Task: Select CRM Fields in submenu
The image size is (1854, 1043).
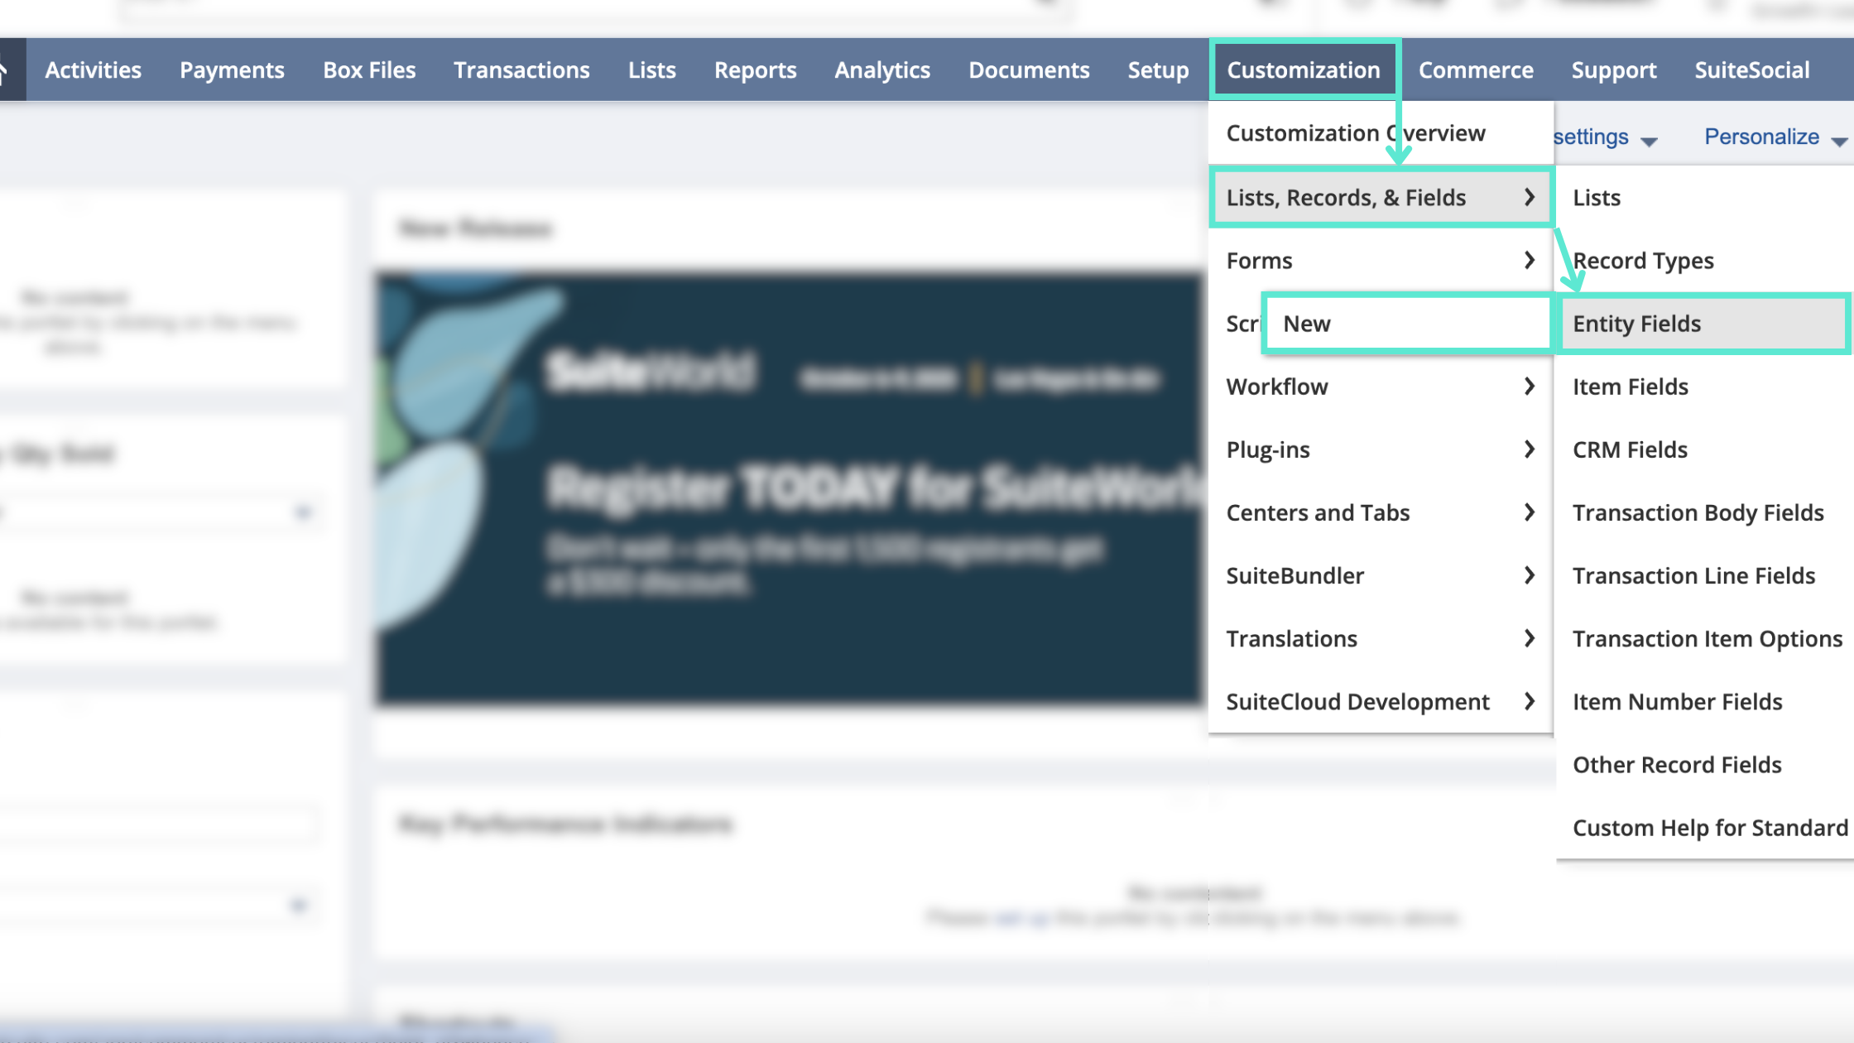Action: click(1704, 449)
